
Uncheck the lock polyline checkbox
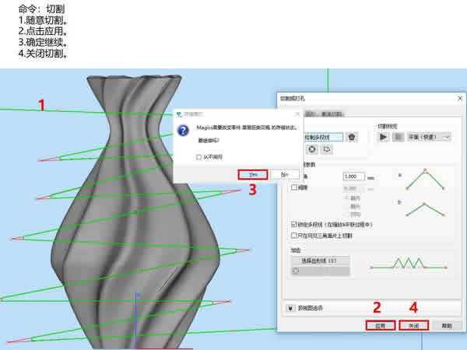coord(293,224)
